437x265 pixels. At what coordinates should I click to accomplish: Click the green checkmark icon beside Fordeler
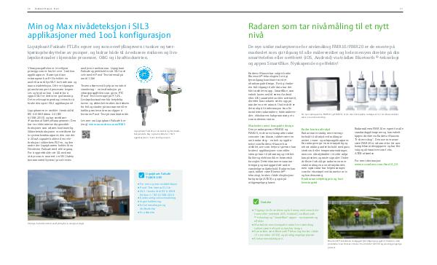256,202
